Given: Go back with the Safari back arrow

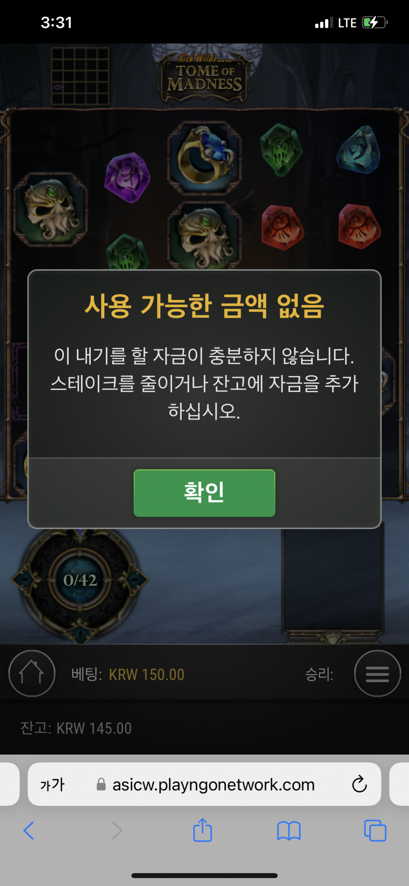Looking at the screenshot, I should point(29,831).
